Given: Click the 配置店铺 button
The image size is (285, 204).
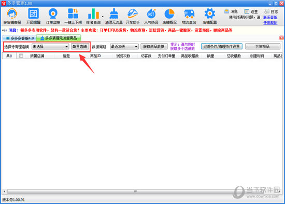Looking at the screenshot, I should click(80, 47).
